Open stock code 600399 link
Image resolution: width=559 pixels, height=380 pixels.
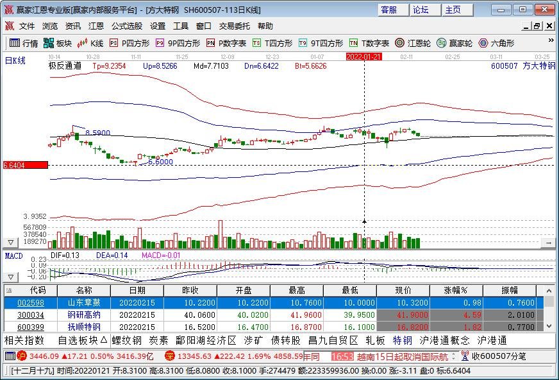[x=31, y=327]
